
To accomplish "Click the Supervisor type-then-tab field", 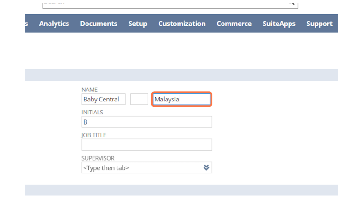I will click(147, 167).
